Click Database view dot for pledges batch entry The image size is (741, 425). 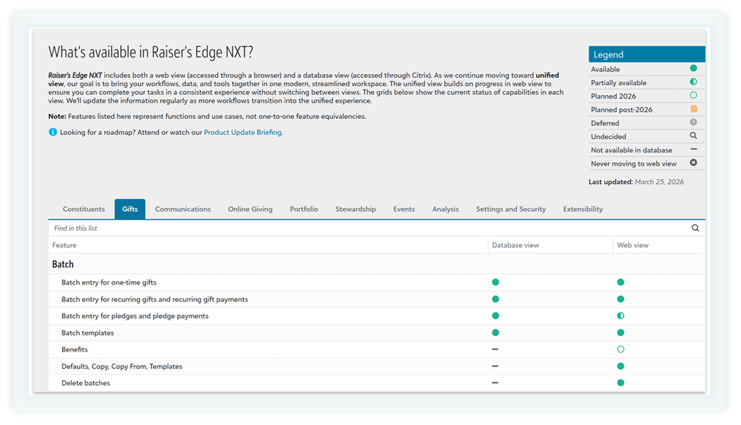click(x=495, y=316)
